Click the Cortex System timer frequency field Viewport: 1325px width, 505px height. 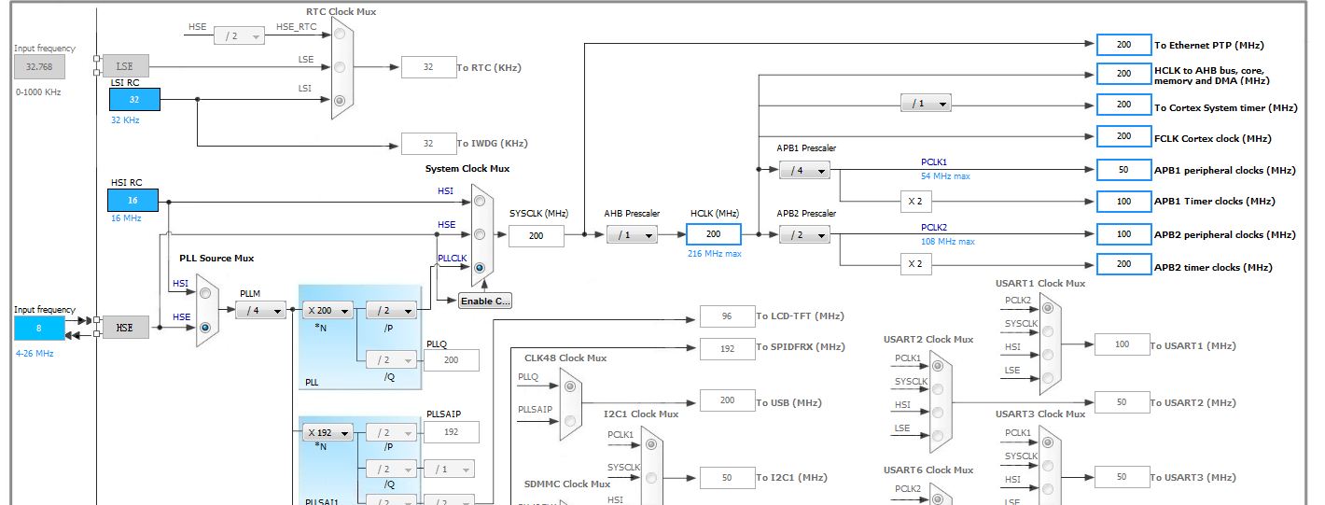coord(1123,105)
